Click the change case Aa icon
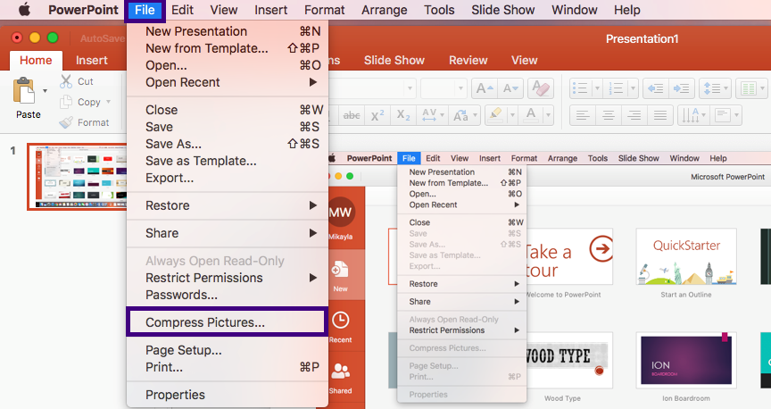 [x=460, y=115]
